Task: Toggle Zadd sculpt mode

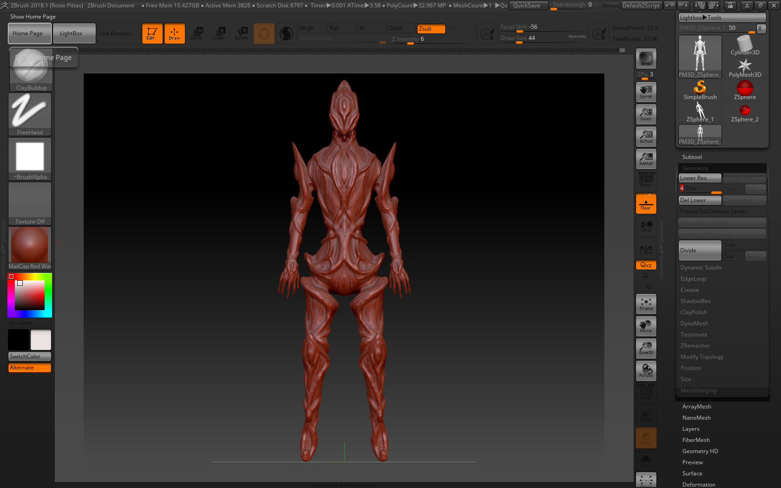Action: point(402,28)
